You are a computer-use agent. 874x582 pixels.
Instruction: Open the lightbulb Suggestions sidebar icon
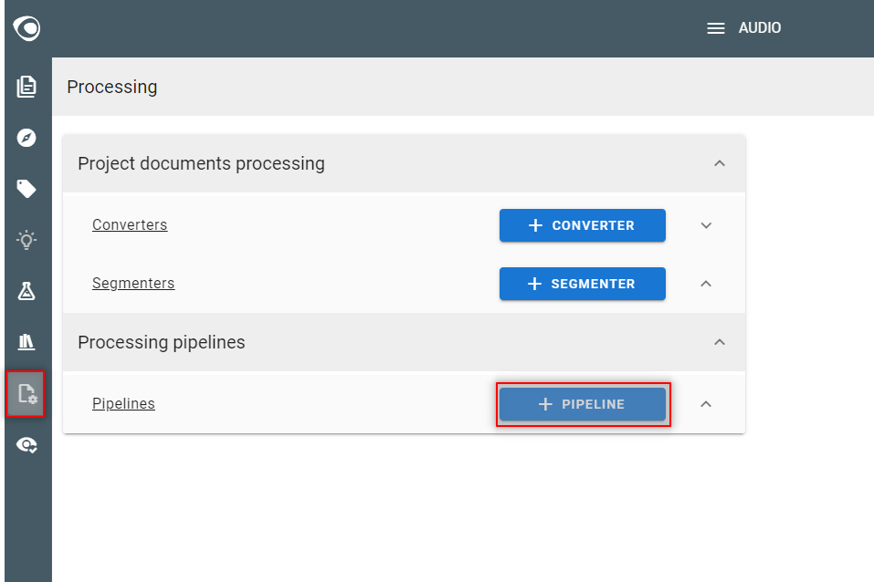[x=26, y=240]
